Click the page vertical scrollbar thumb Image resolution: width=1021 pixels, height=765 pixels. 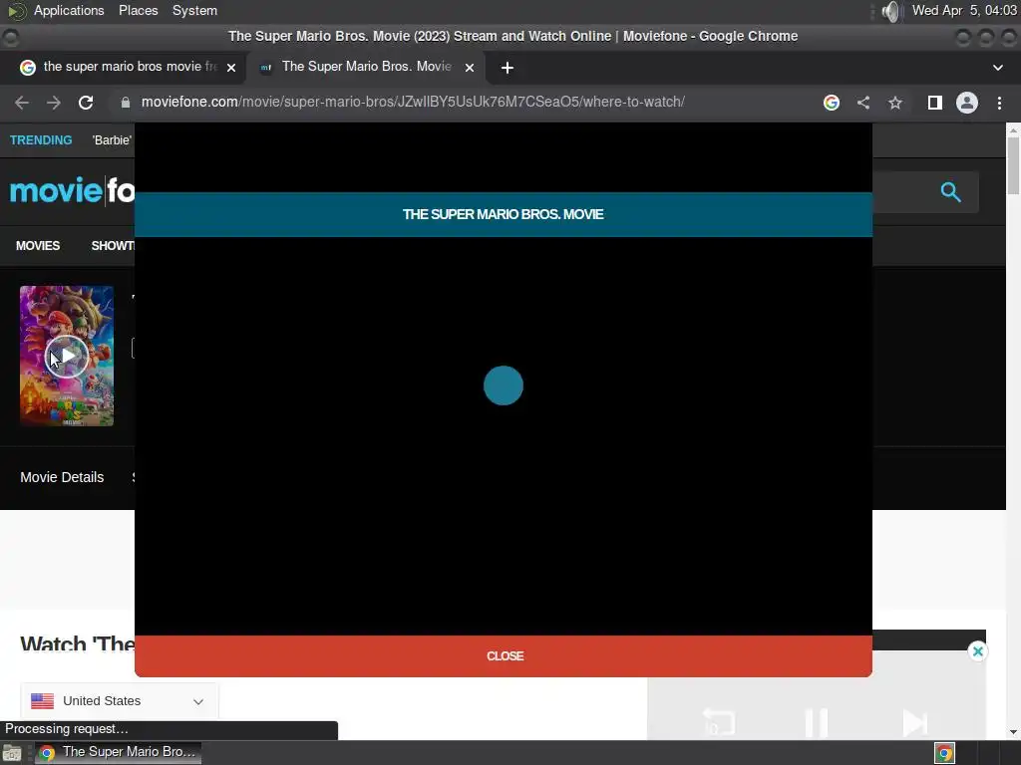1013,166
